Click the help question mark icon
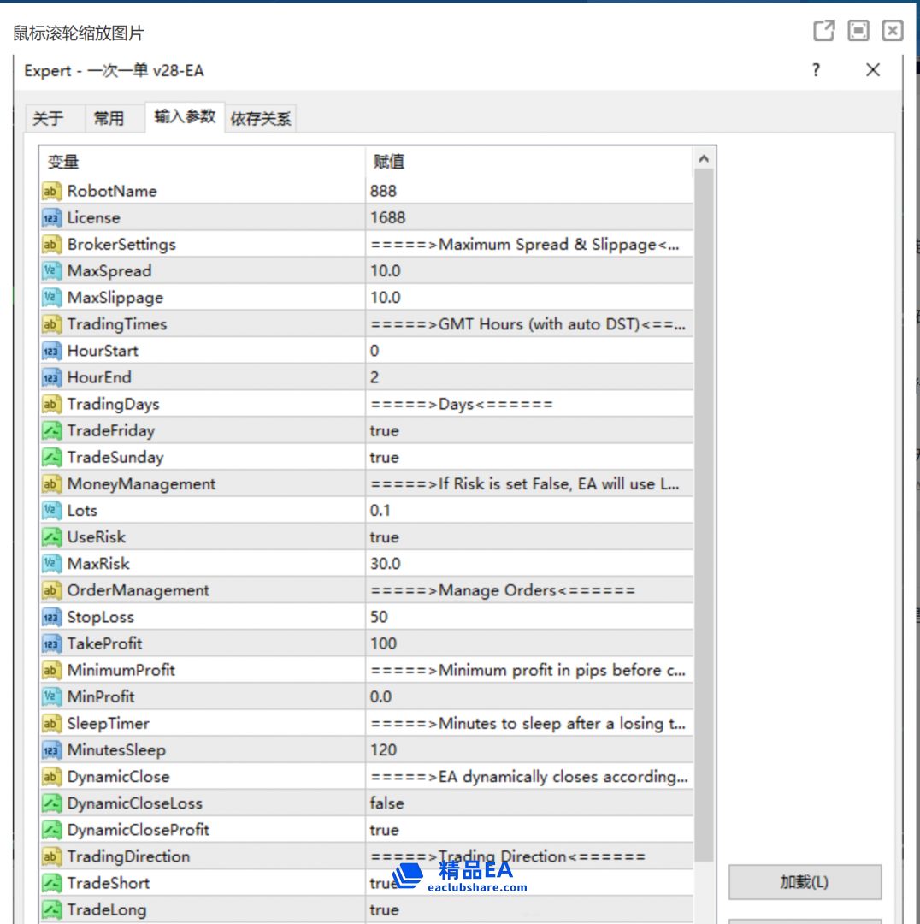Viewport: 920px width, 924px height. click(x=816, y=70)
